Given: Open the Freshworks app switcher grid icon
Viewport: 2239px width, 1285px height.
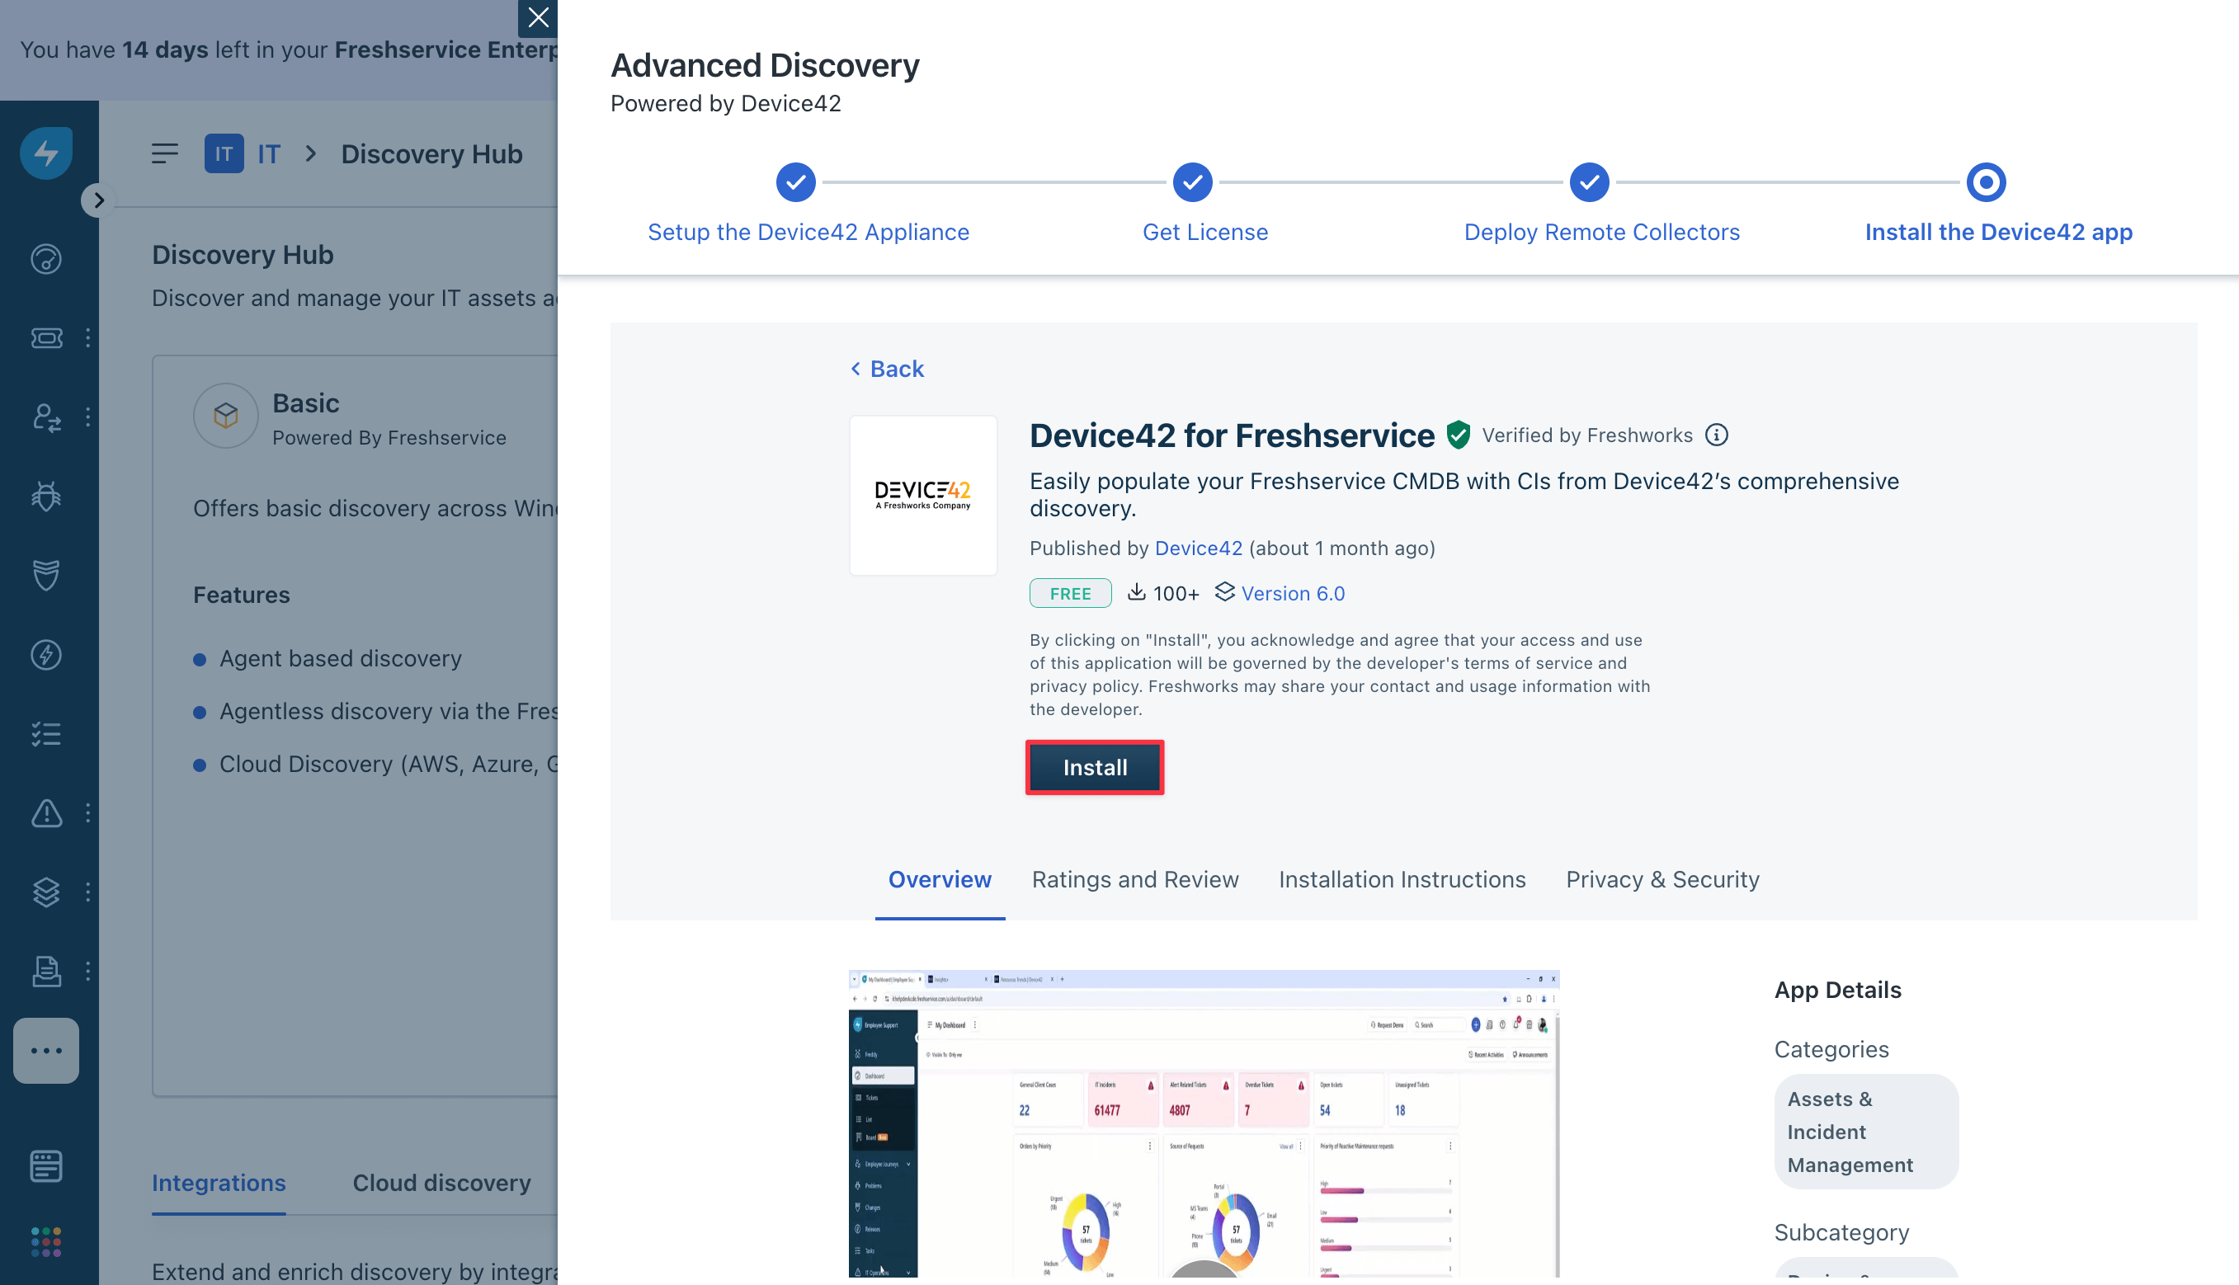Looking at the screenshot, I should click(x=46, y=1243).
